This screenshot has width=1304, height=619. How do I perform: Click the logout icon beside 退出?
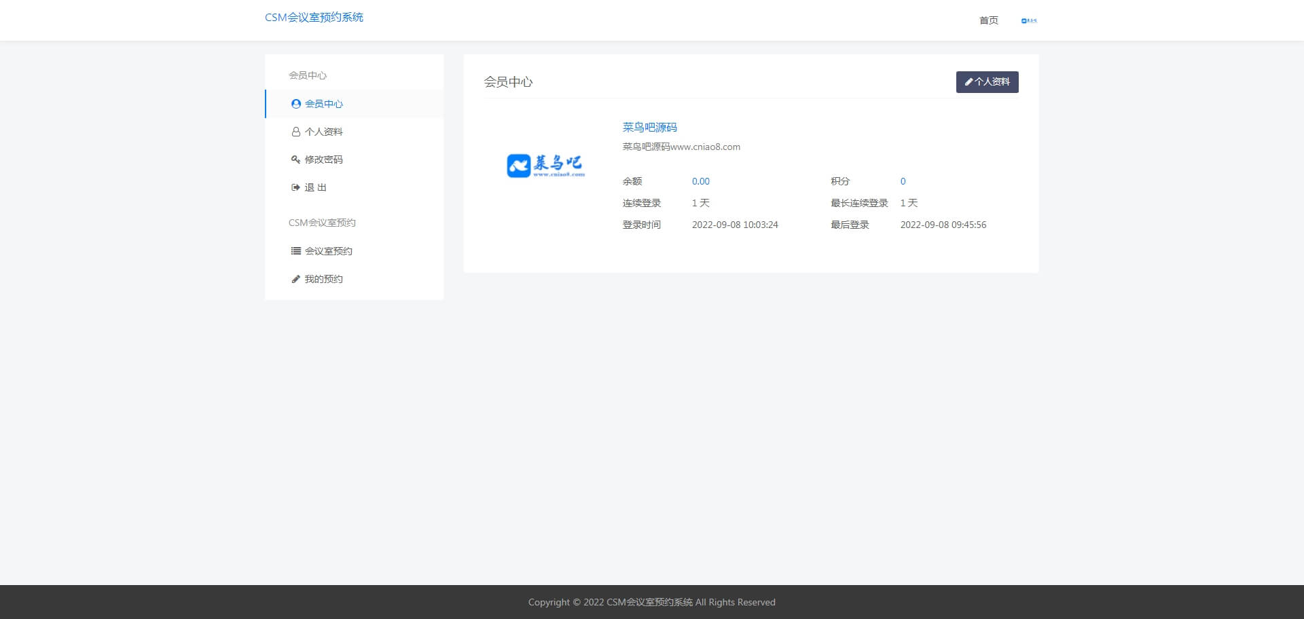[295, 187]
